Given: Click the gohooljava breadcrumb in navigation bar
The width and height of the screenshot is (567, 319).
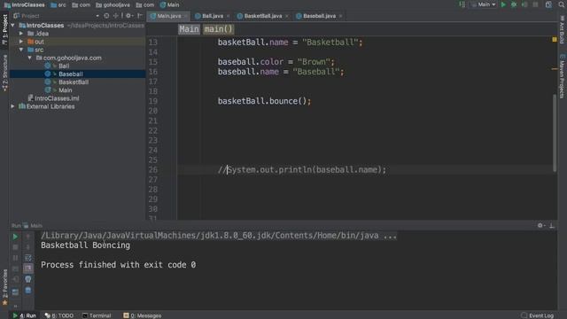Looking at the screenshot, I should [113, 4].
